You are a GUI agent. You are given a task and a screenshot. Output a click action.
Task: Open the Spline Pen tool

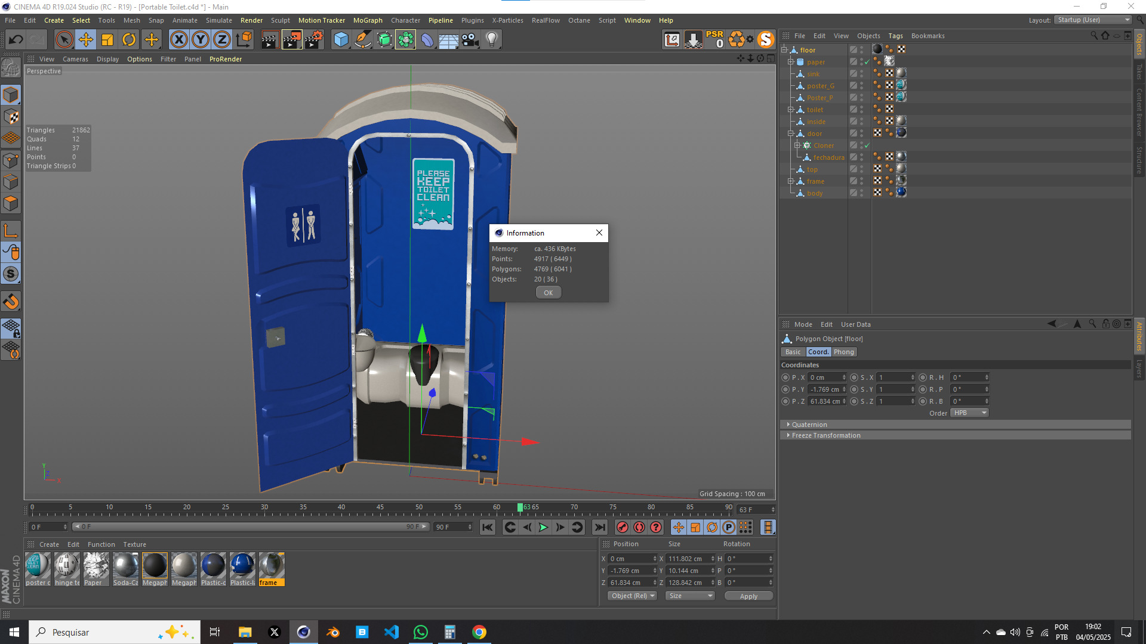point(362,40)
